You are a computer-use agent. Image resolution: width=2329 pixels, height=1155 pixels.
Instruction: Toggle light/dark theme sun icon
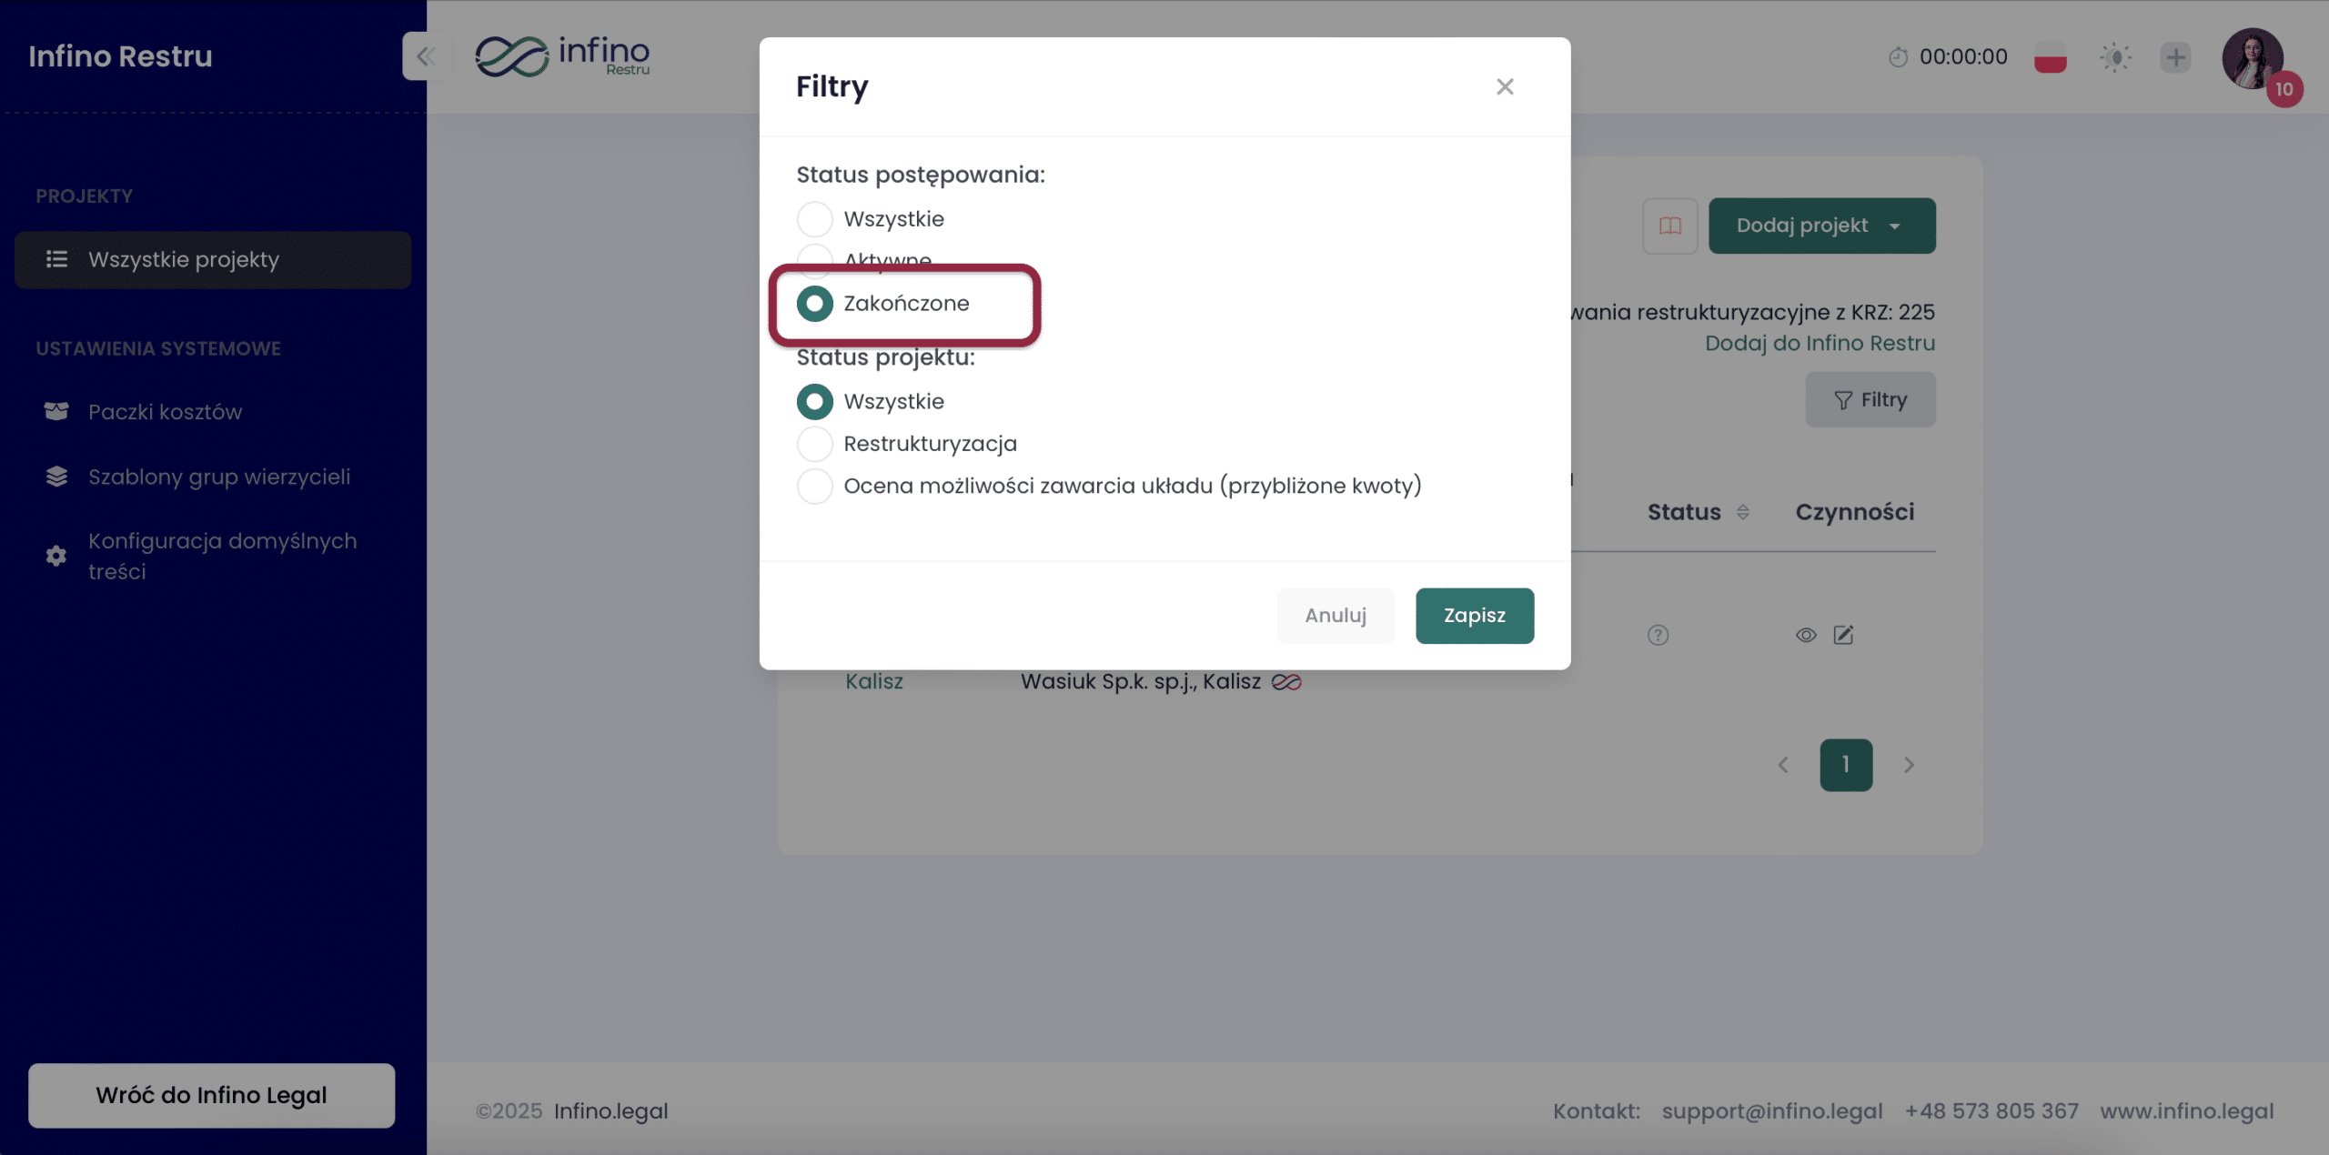click(2116, 57)
